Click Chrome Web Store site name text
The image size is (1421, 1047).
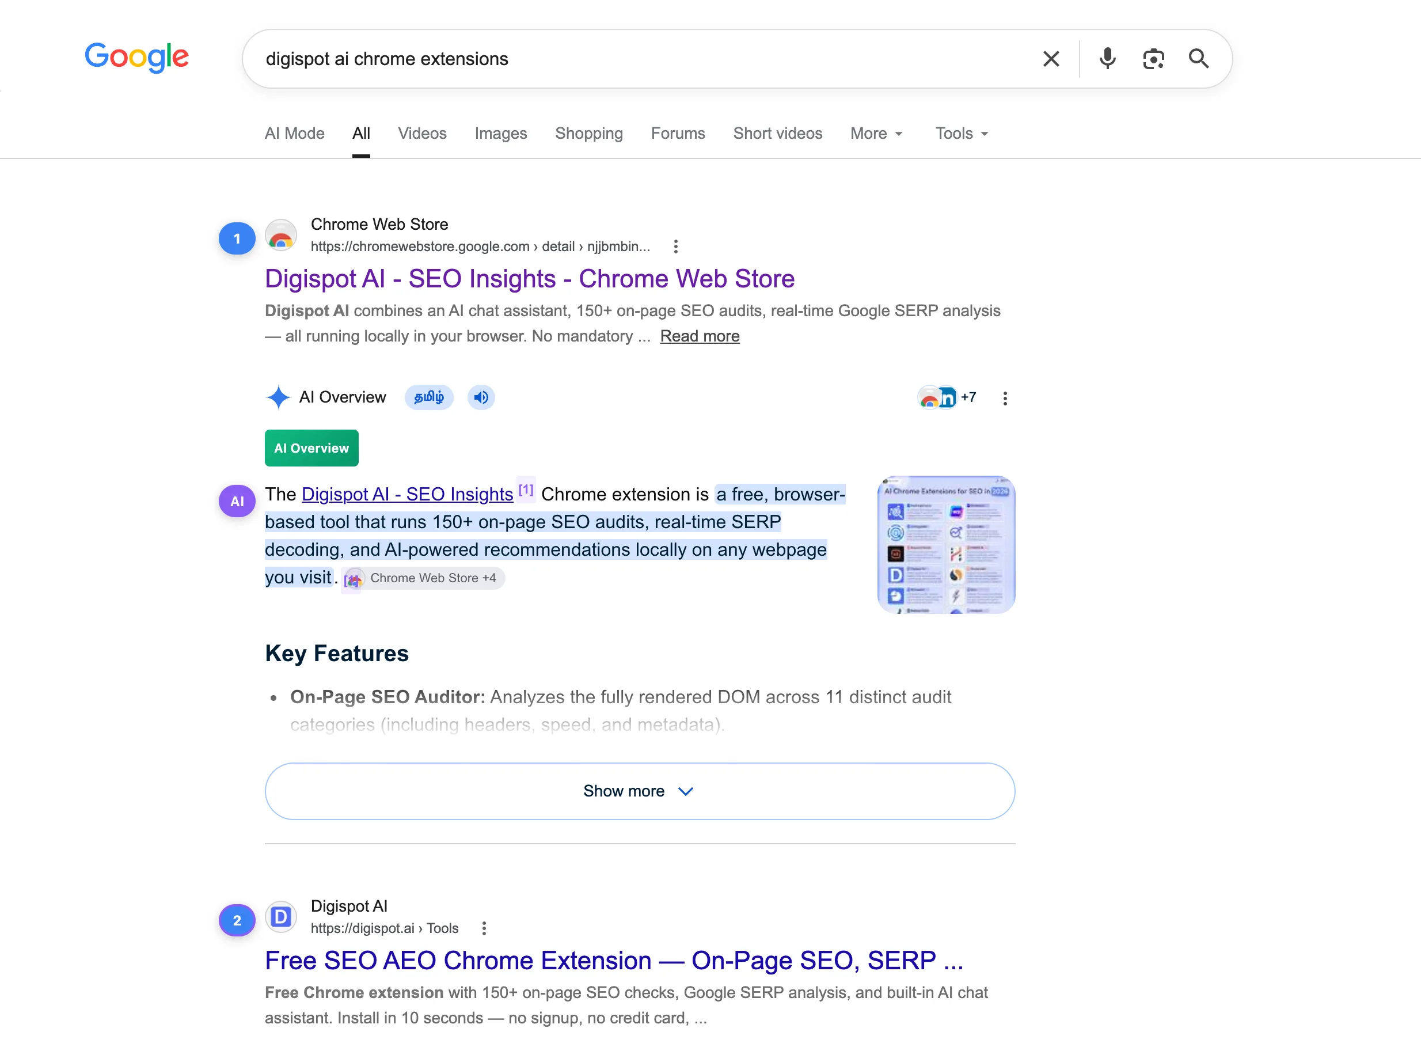pos(379,225)
